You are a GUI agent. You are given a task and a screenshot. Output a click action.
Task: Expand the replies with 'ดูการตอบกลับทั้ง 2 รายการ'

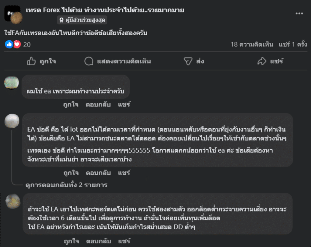(x=66, y=185)
